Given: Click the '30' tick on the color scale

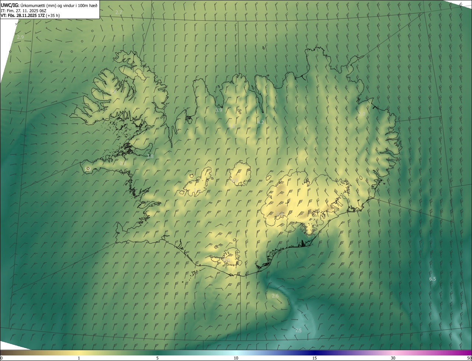Looking at the screenshot, I should point(393,358).
